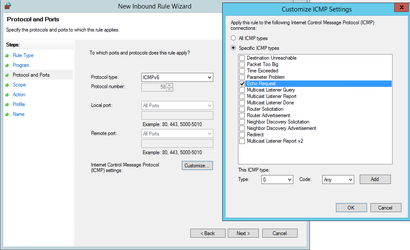Select the Specific ICMP types option
The height and width of the screenshot is (250, 410).
(x=233, y=48)
